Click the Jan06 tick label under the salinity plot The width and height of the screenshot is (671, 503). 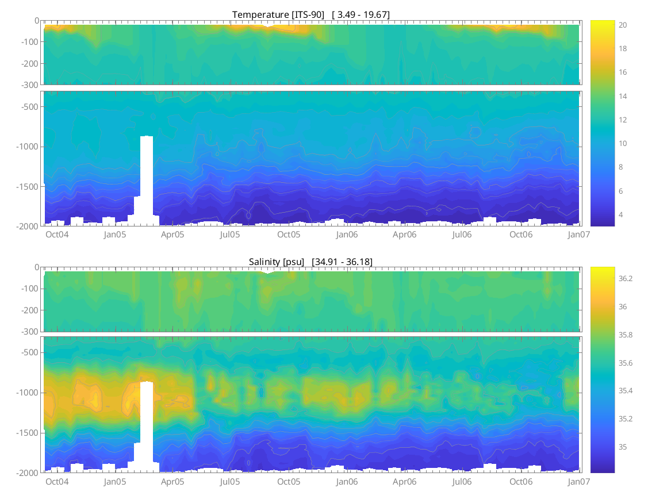click(347, 482)
